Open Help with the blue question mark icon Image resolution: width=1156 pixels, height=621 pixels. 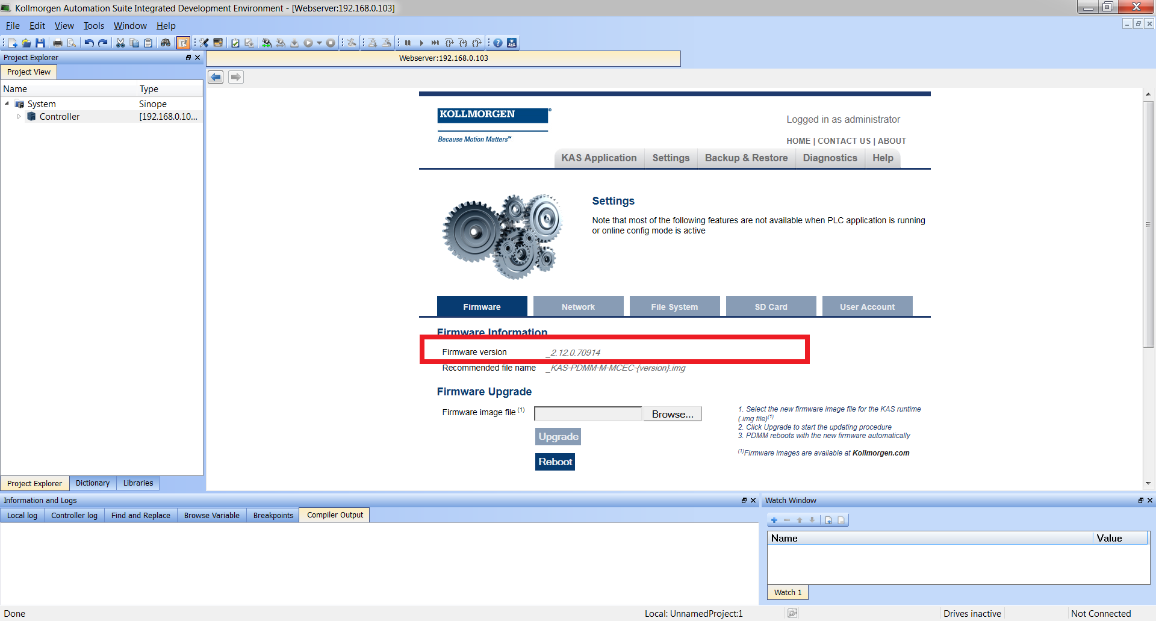pyautogui.click(x=498, y=43)
